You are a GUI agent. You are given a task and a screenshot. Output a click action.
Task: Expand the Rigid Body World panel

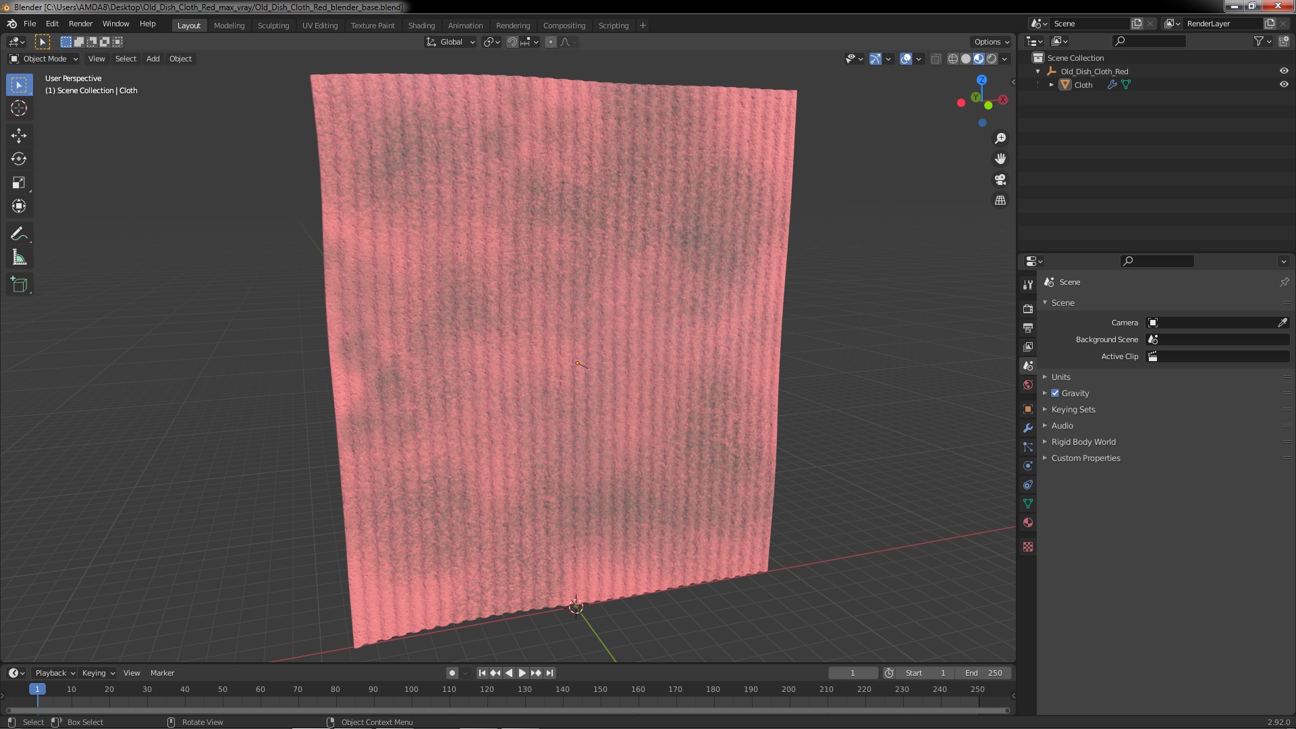coord(1083,442)
